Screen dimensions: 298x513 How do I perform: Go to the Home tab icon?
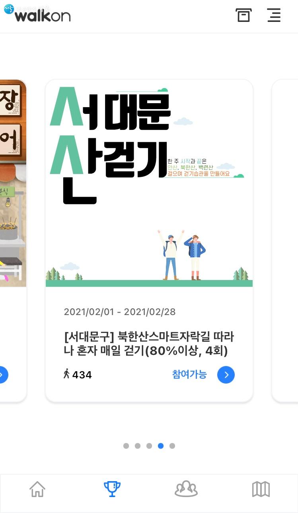click(37, 489)
